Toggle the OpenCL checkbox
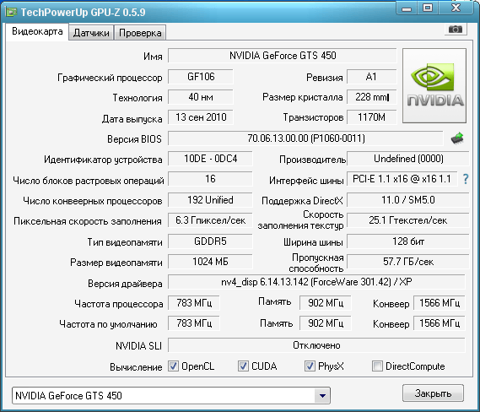Screen dimensions: 480x412 (173, 366)
